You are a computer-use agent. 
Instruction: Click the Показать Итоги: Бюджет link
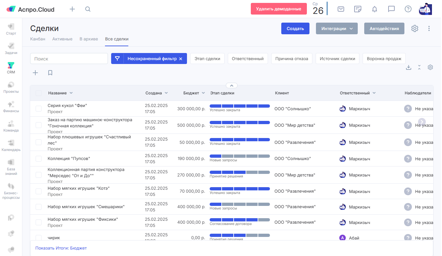click(x=61, y=248)
